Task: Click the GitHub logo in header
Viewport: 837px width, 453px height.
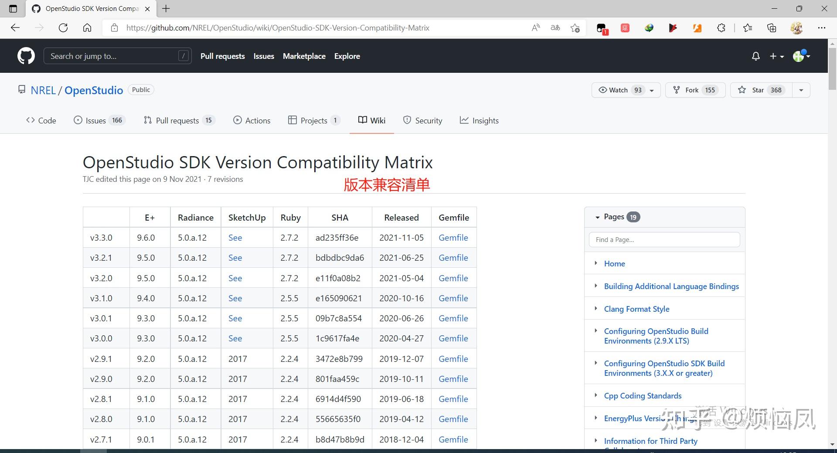Action: (26, 56)
